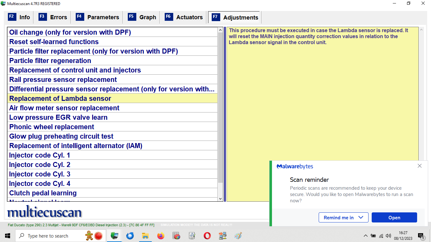This screenshot has height=242, width=431.
Task: Choose 'Differential pressure sensor replacement' row
Action: click(112, 89)
